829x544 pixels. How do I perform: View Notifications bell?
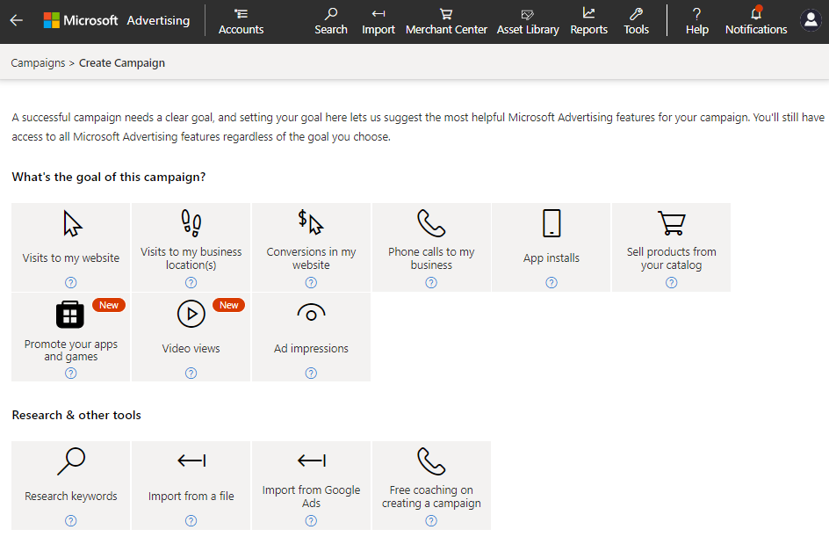(x=755, y=21)
